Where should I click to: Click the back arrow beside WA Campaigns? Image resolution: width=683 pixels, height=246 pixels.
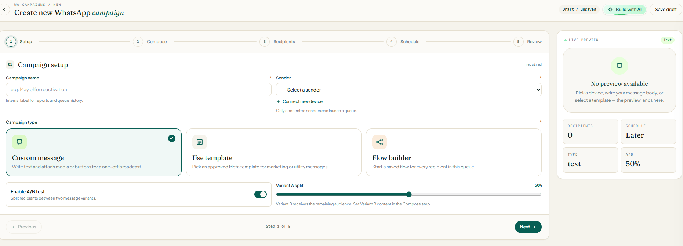(x=4, y=10)
